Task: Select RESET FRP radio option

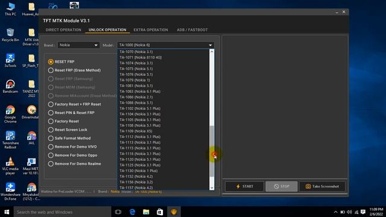Action: (62, 61)
